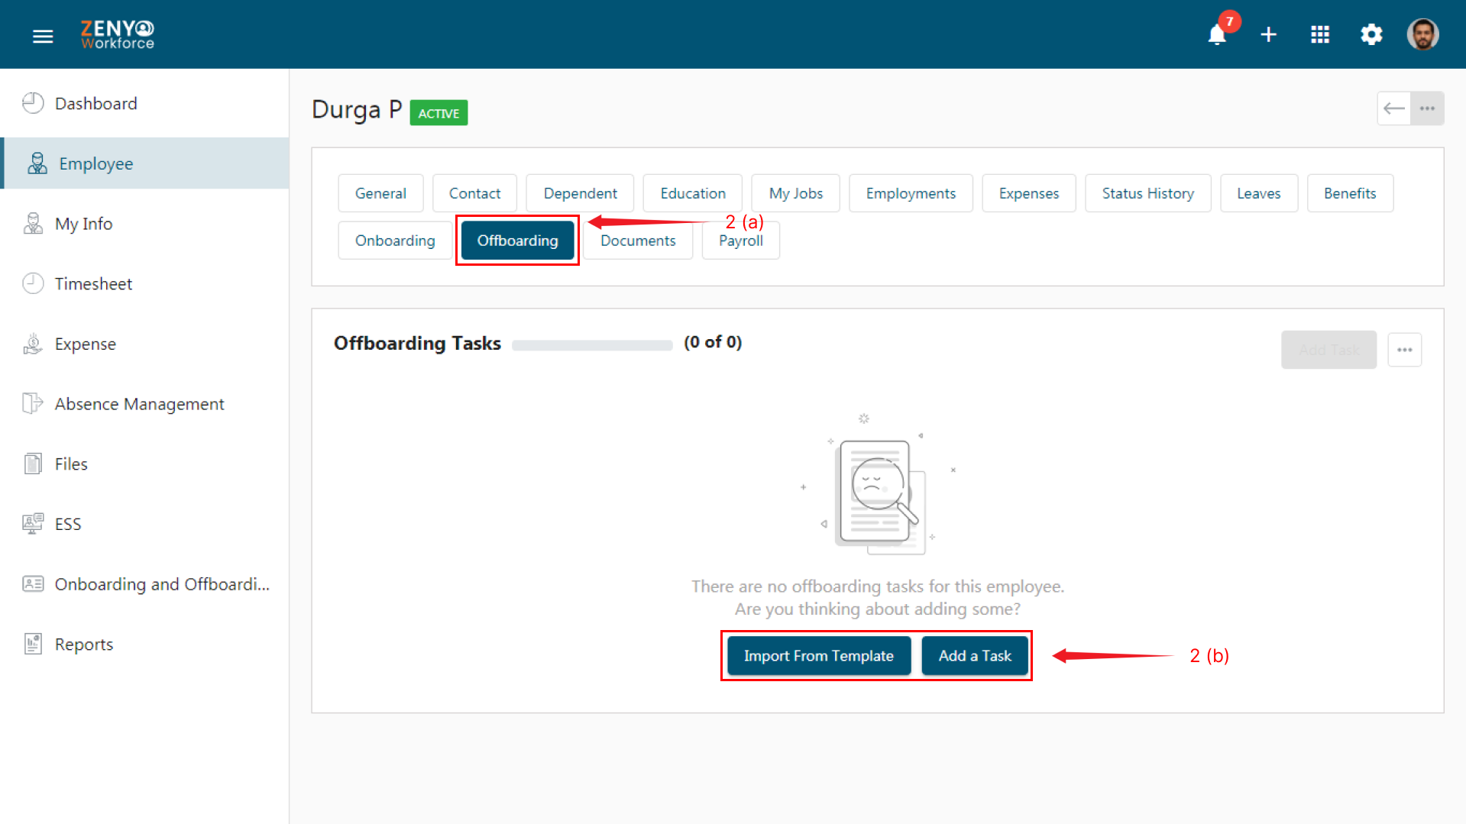Switch to the Benefits tab
The height and width of the screenshot is (824, 1466).
1350,193
